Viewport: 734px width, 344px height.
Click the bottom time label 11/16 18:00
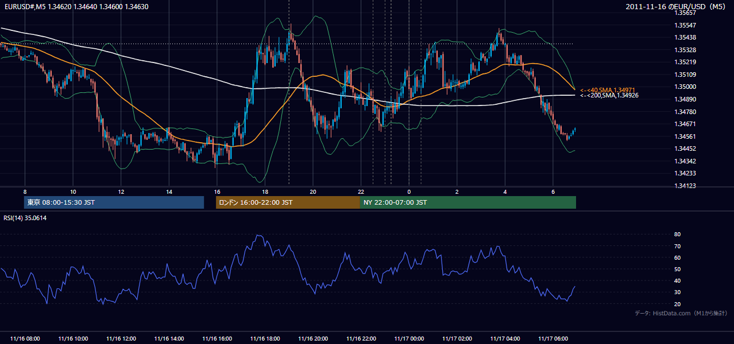265,339
